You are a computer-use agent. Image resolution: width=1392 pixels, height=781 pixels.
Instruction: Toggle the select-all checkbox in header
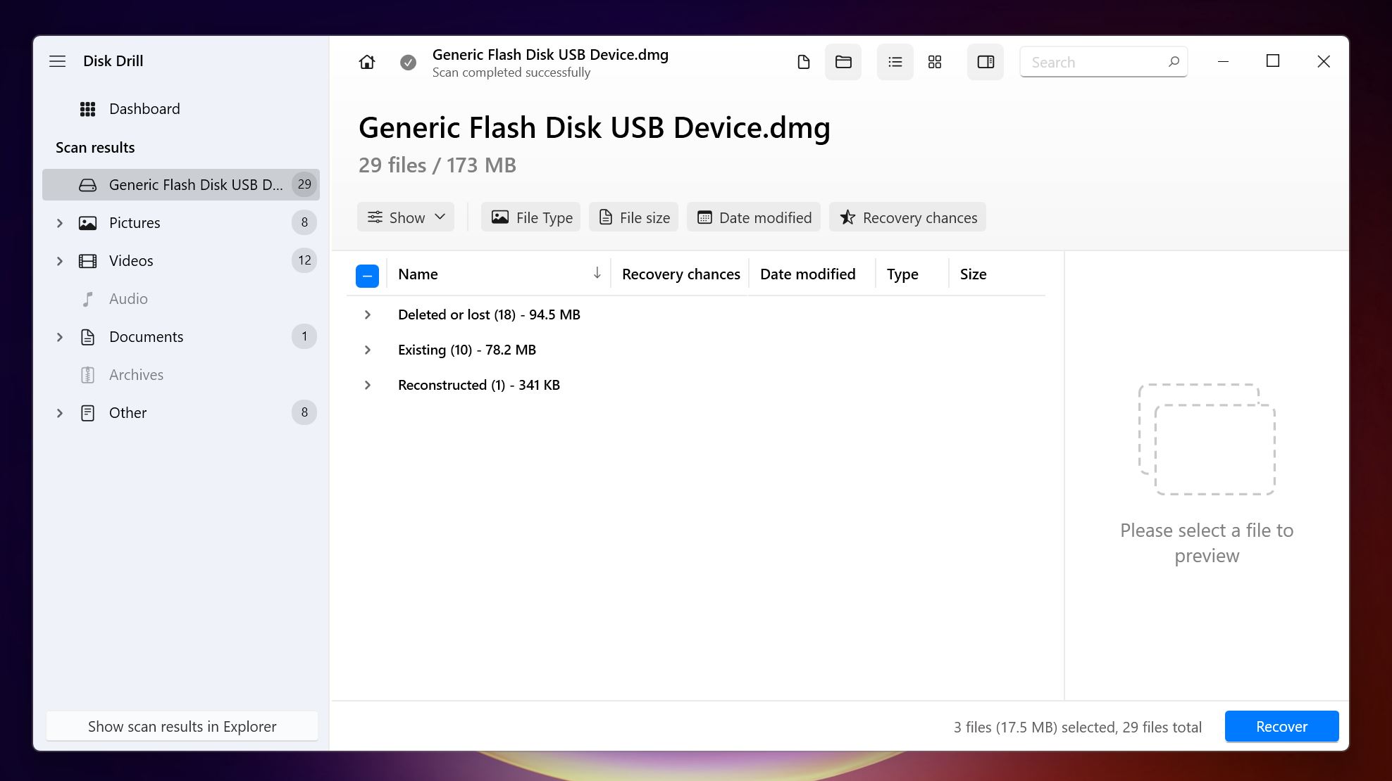pyautogui.click(x=367, y=276)
